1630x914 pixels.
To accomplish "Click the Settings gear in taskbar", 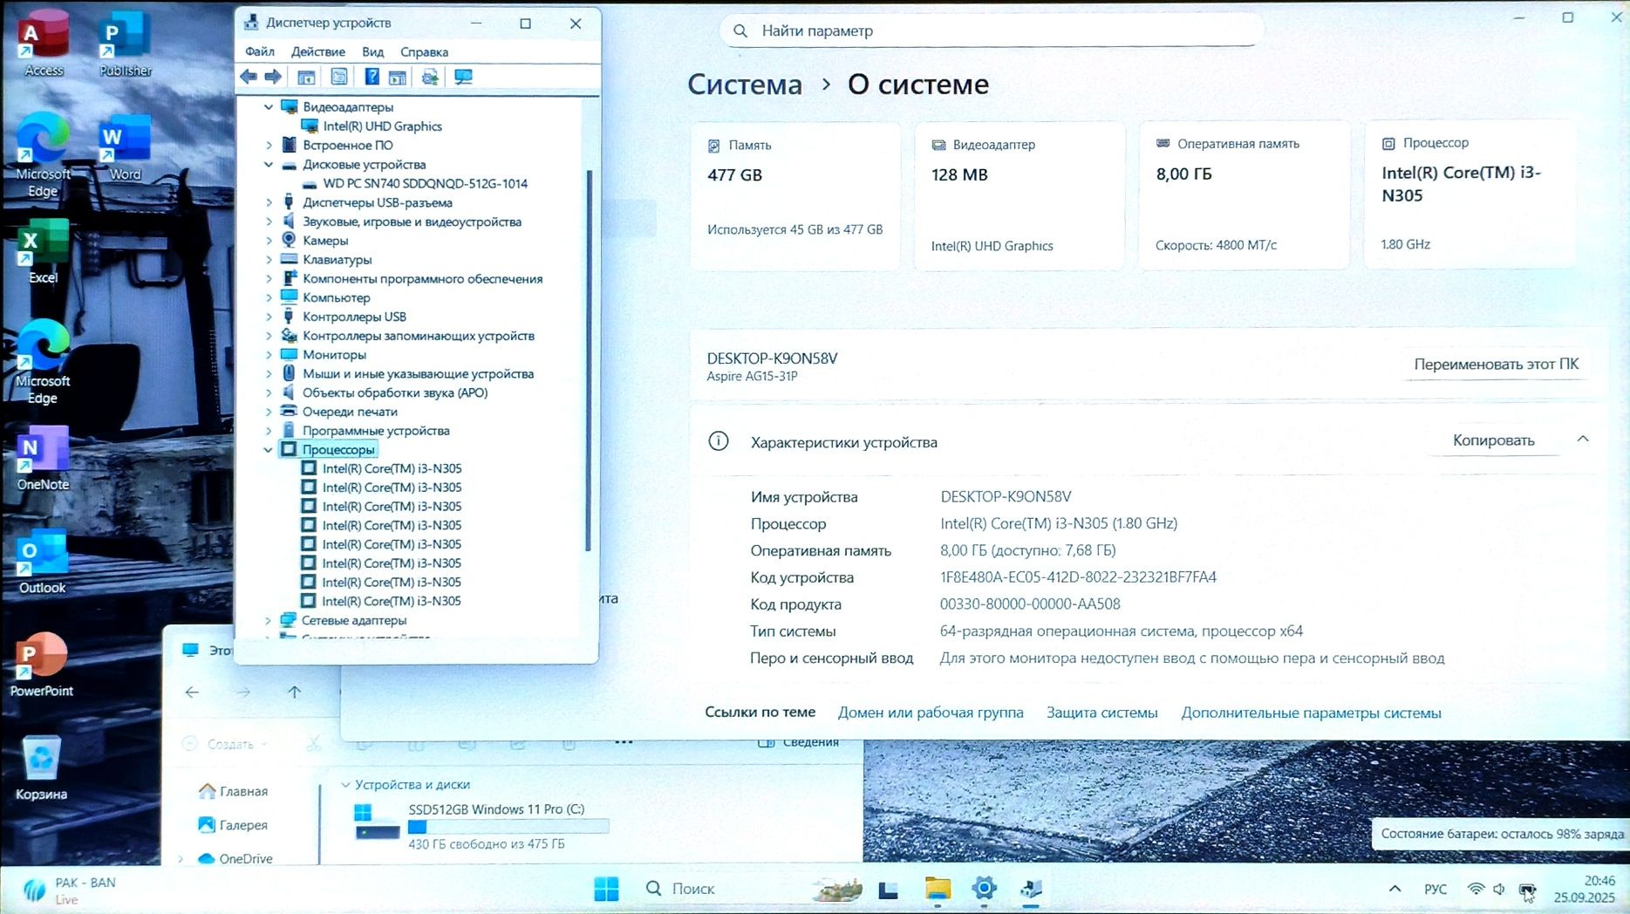I will pos(984,889).
